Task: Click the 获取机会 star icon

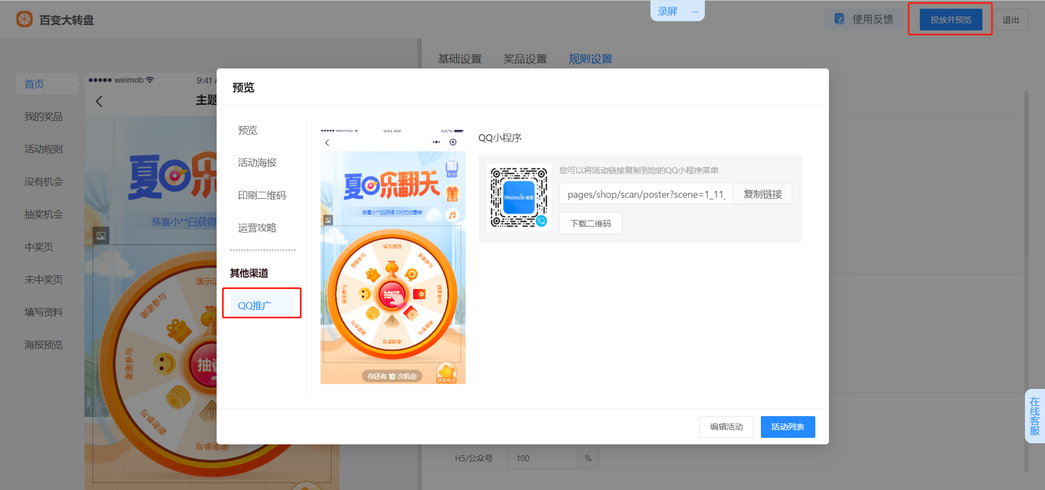Action: [x=446, y=373]
